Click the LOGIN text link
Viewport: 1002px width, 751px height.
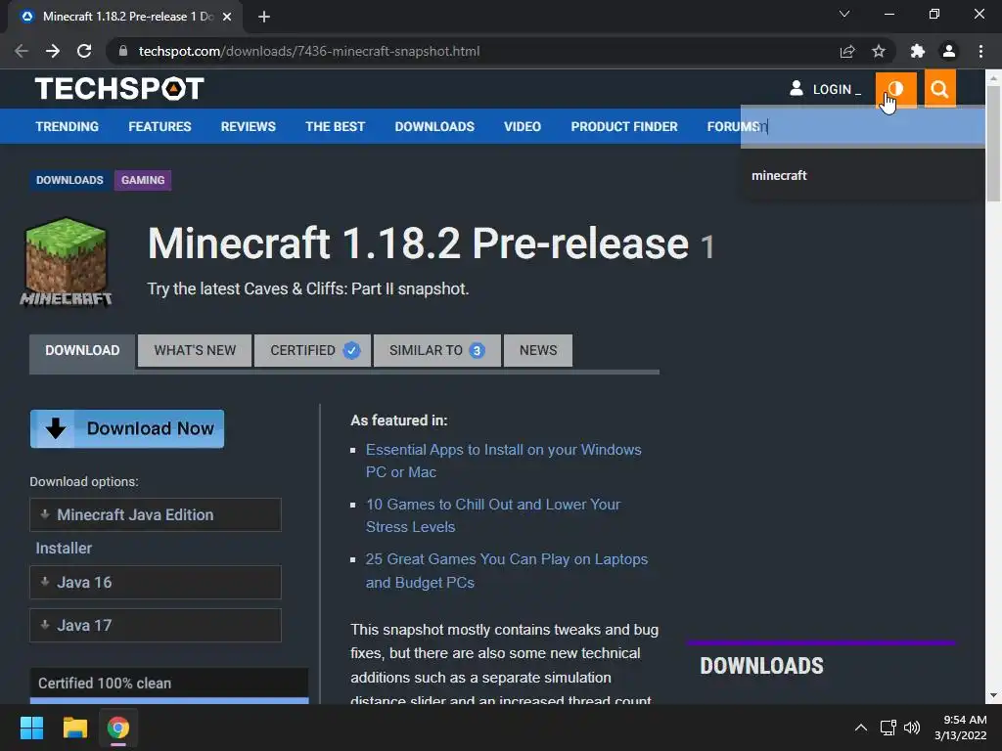(832, 89)
